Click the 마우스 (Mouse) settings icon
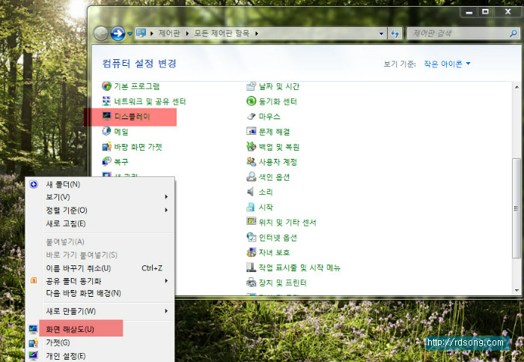Image resolution: width=524 pixels, height=362 pixels. (252, 117)
